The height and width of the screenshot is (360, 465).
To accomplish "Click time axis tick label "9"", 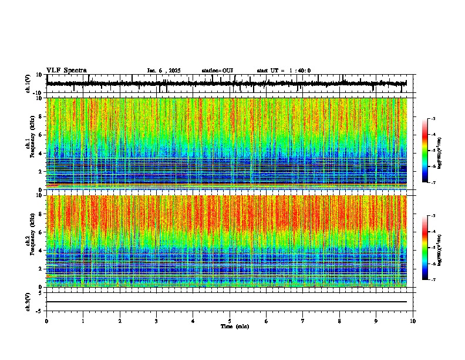I will tap(376, 321).
